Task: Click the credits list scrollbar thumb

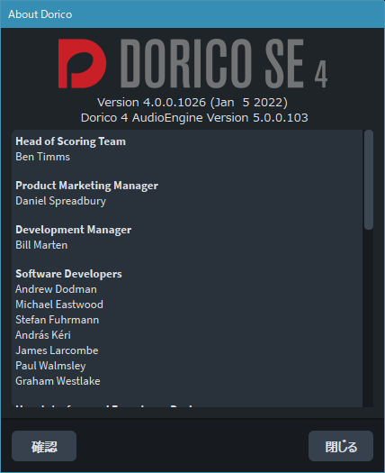Action: click(x=369, y=180)
